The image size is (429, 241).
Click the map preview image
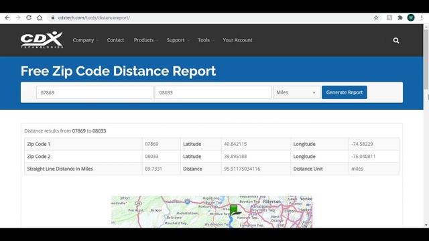pyautogui.click(x=212, y=212)
